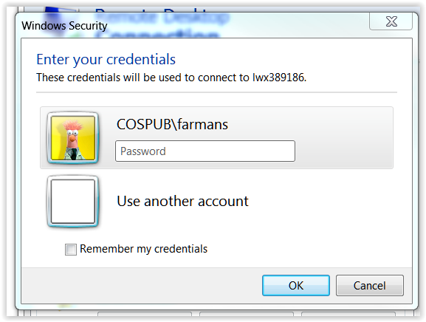Click the partially hidden bottom-left background button
The height and width of the screenshot is (322, 426).
pos(145,314)
